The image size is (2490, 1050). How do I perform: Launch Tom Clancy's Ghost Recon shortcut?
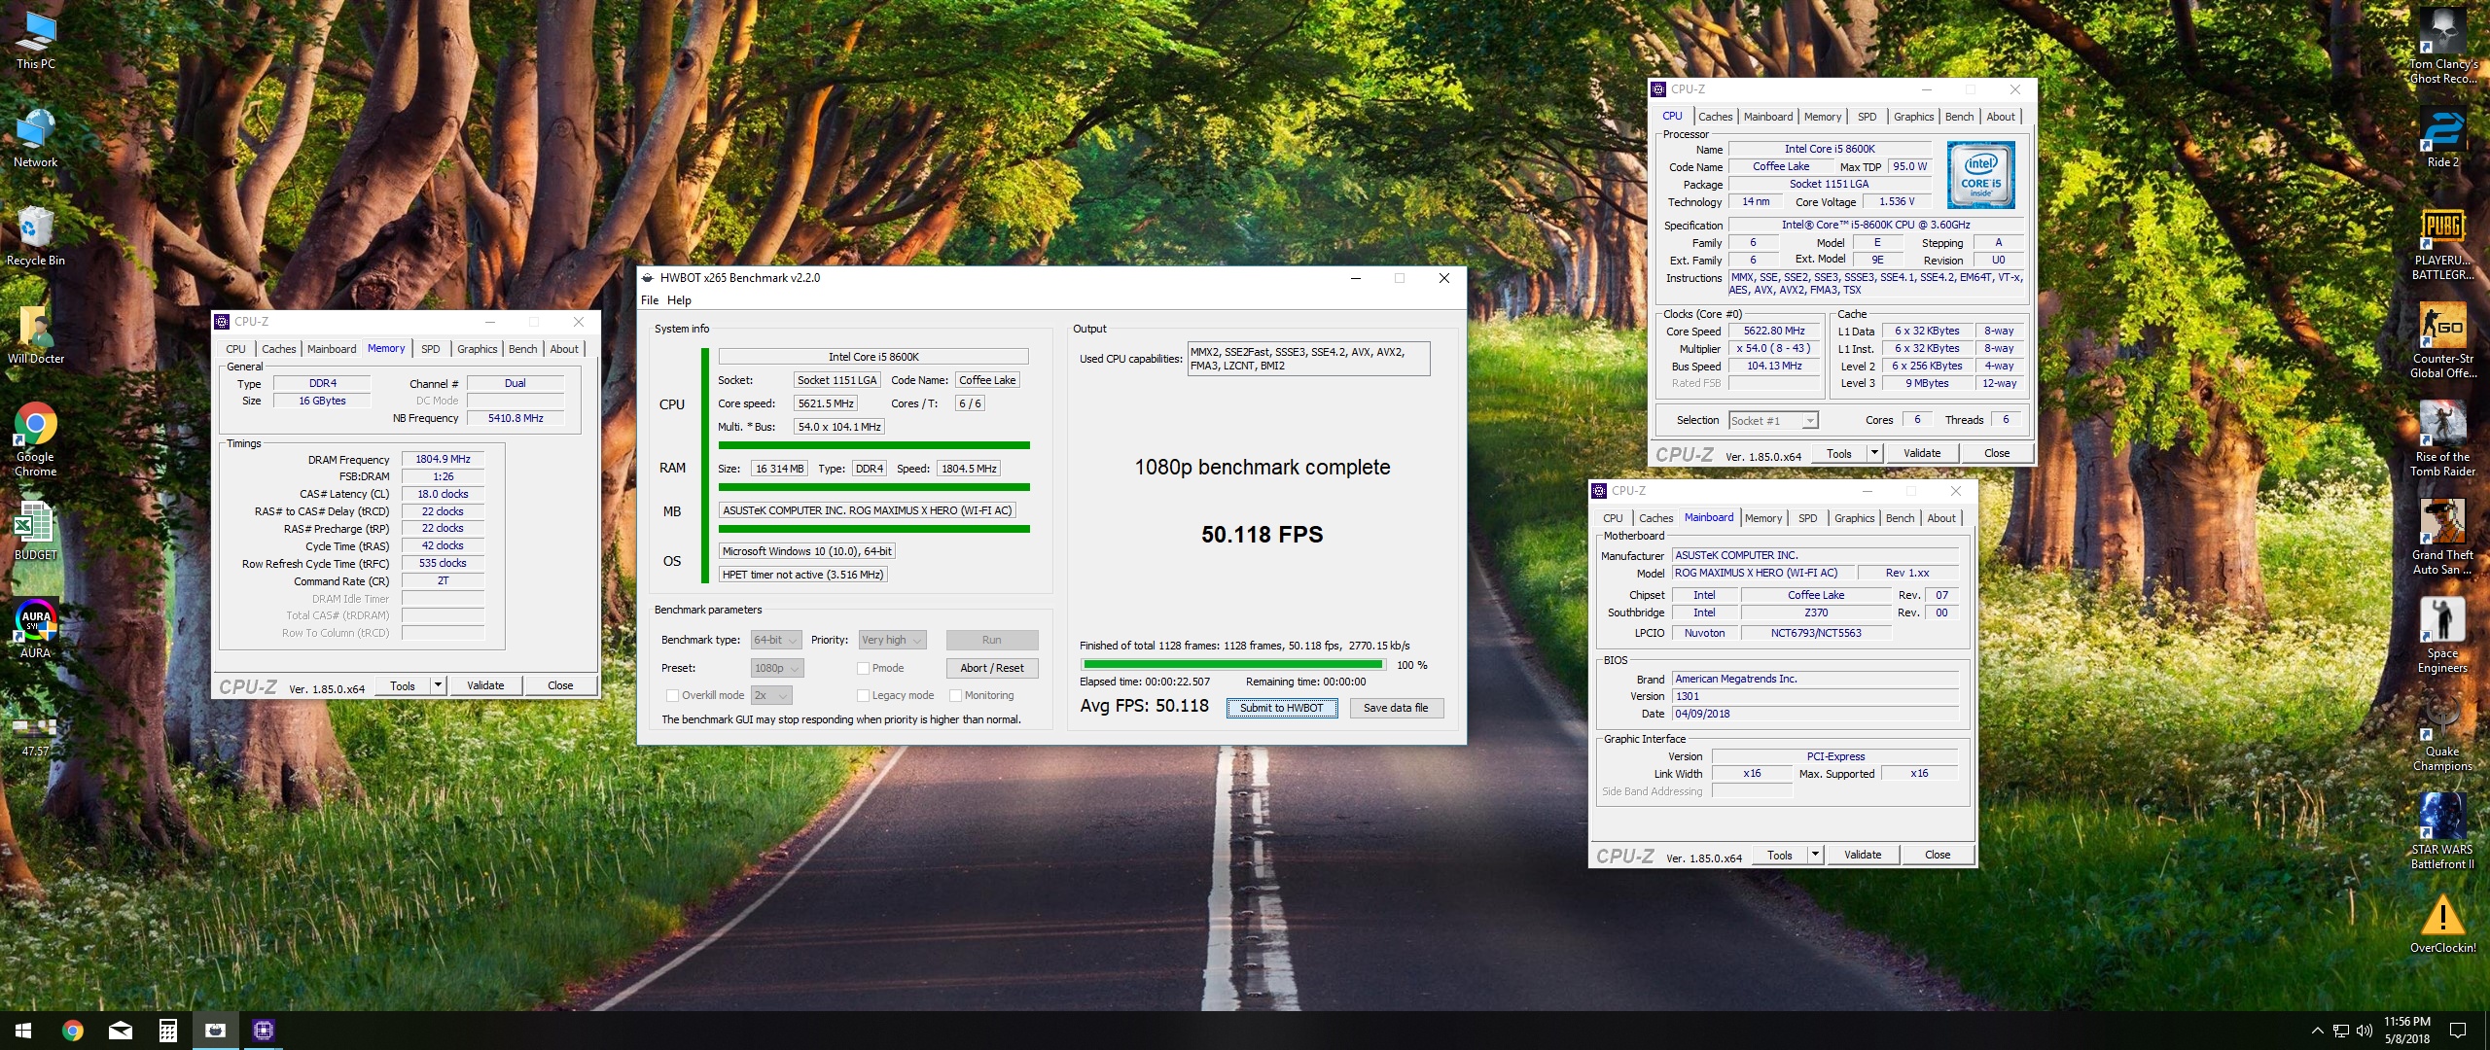pyautogui.click(x=2442, y=47)
